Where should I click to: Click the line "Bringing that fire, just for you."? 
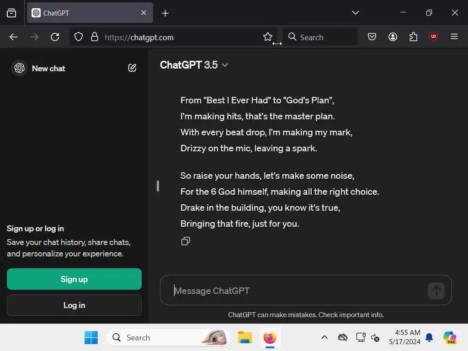point(239,223)
